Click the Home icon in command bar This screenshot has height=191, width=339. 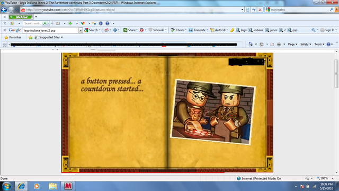251,44
